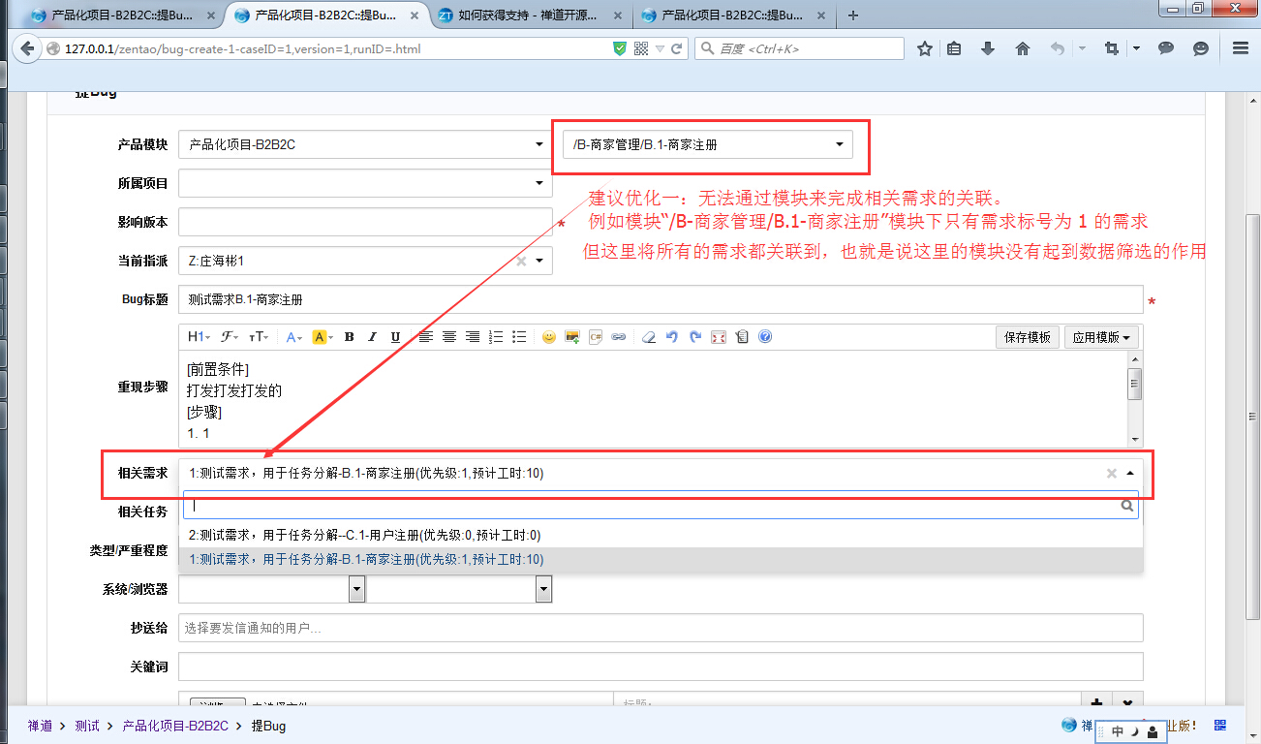Open the H1 heading format menu
1261x744 pixels.
(199, 337)
